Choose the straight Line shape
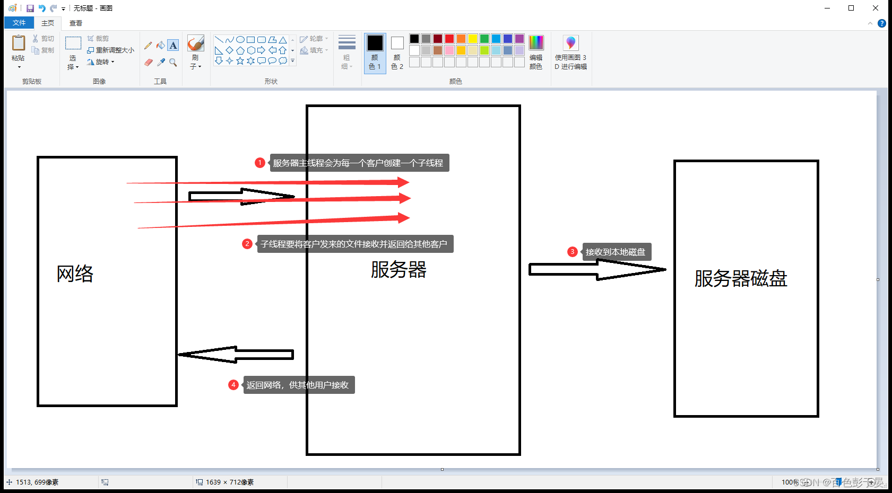The width and height of the screenshot is (892, 493). tap(219, 40)
